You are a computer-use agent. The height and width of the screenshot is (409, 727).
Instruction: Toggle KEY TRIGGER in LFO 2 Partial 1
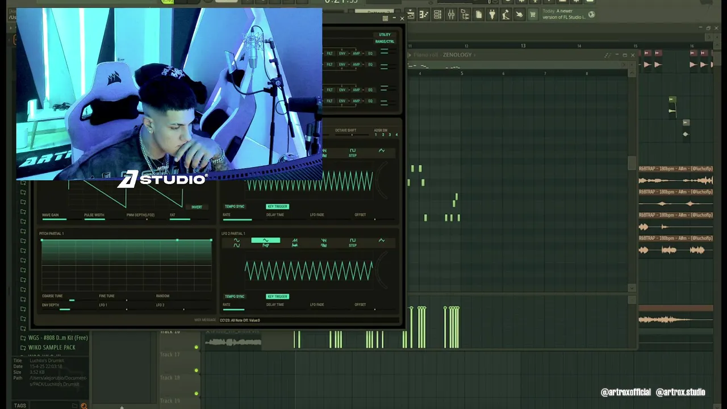[277, 297]
